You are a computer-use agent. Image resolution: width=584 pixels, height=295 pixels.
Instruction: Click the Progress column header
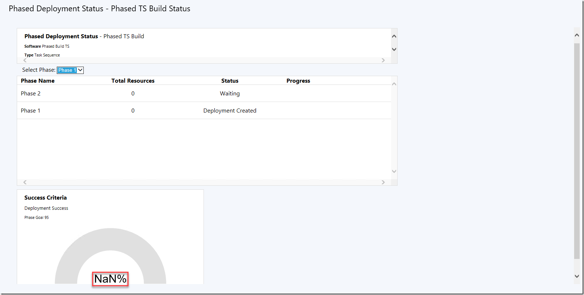click(298, 81)
